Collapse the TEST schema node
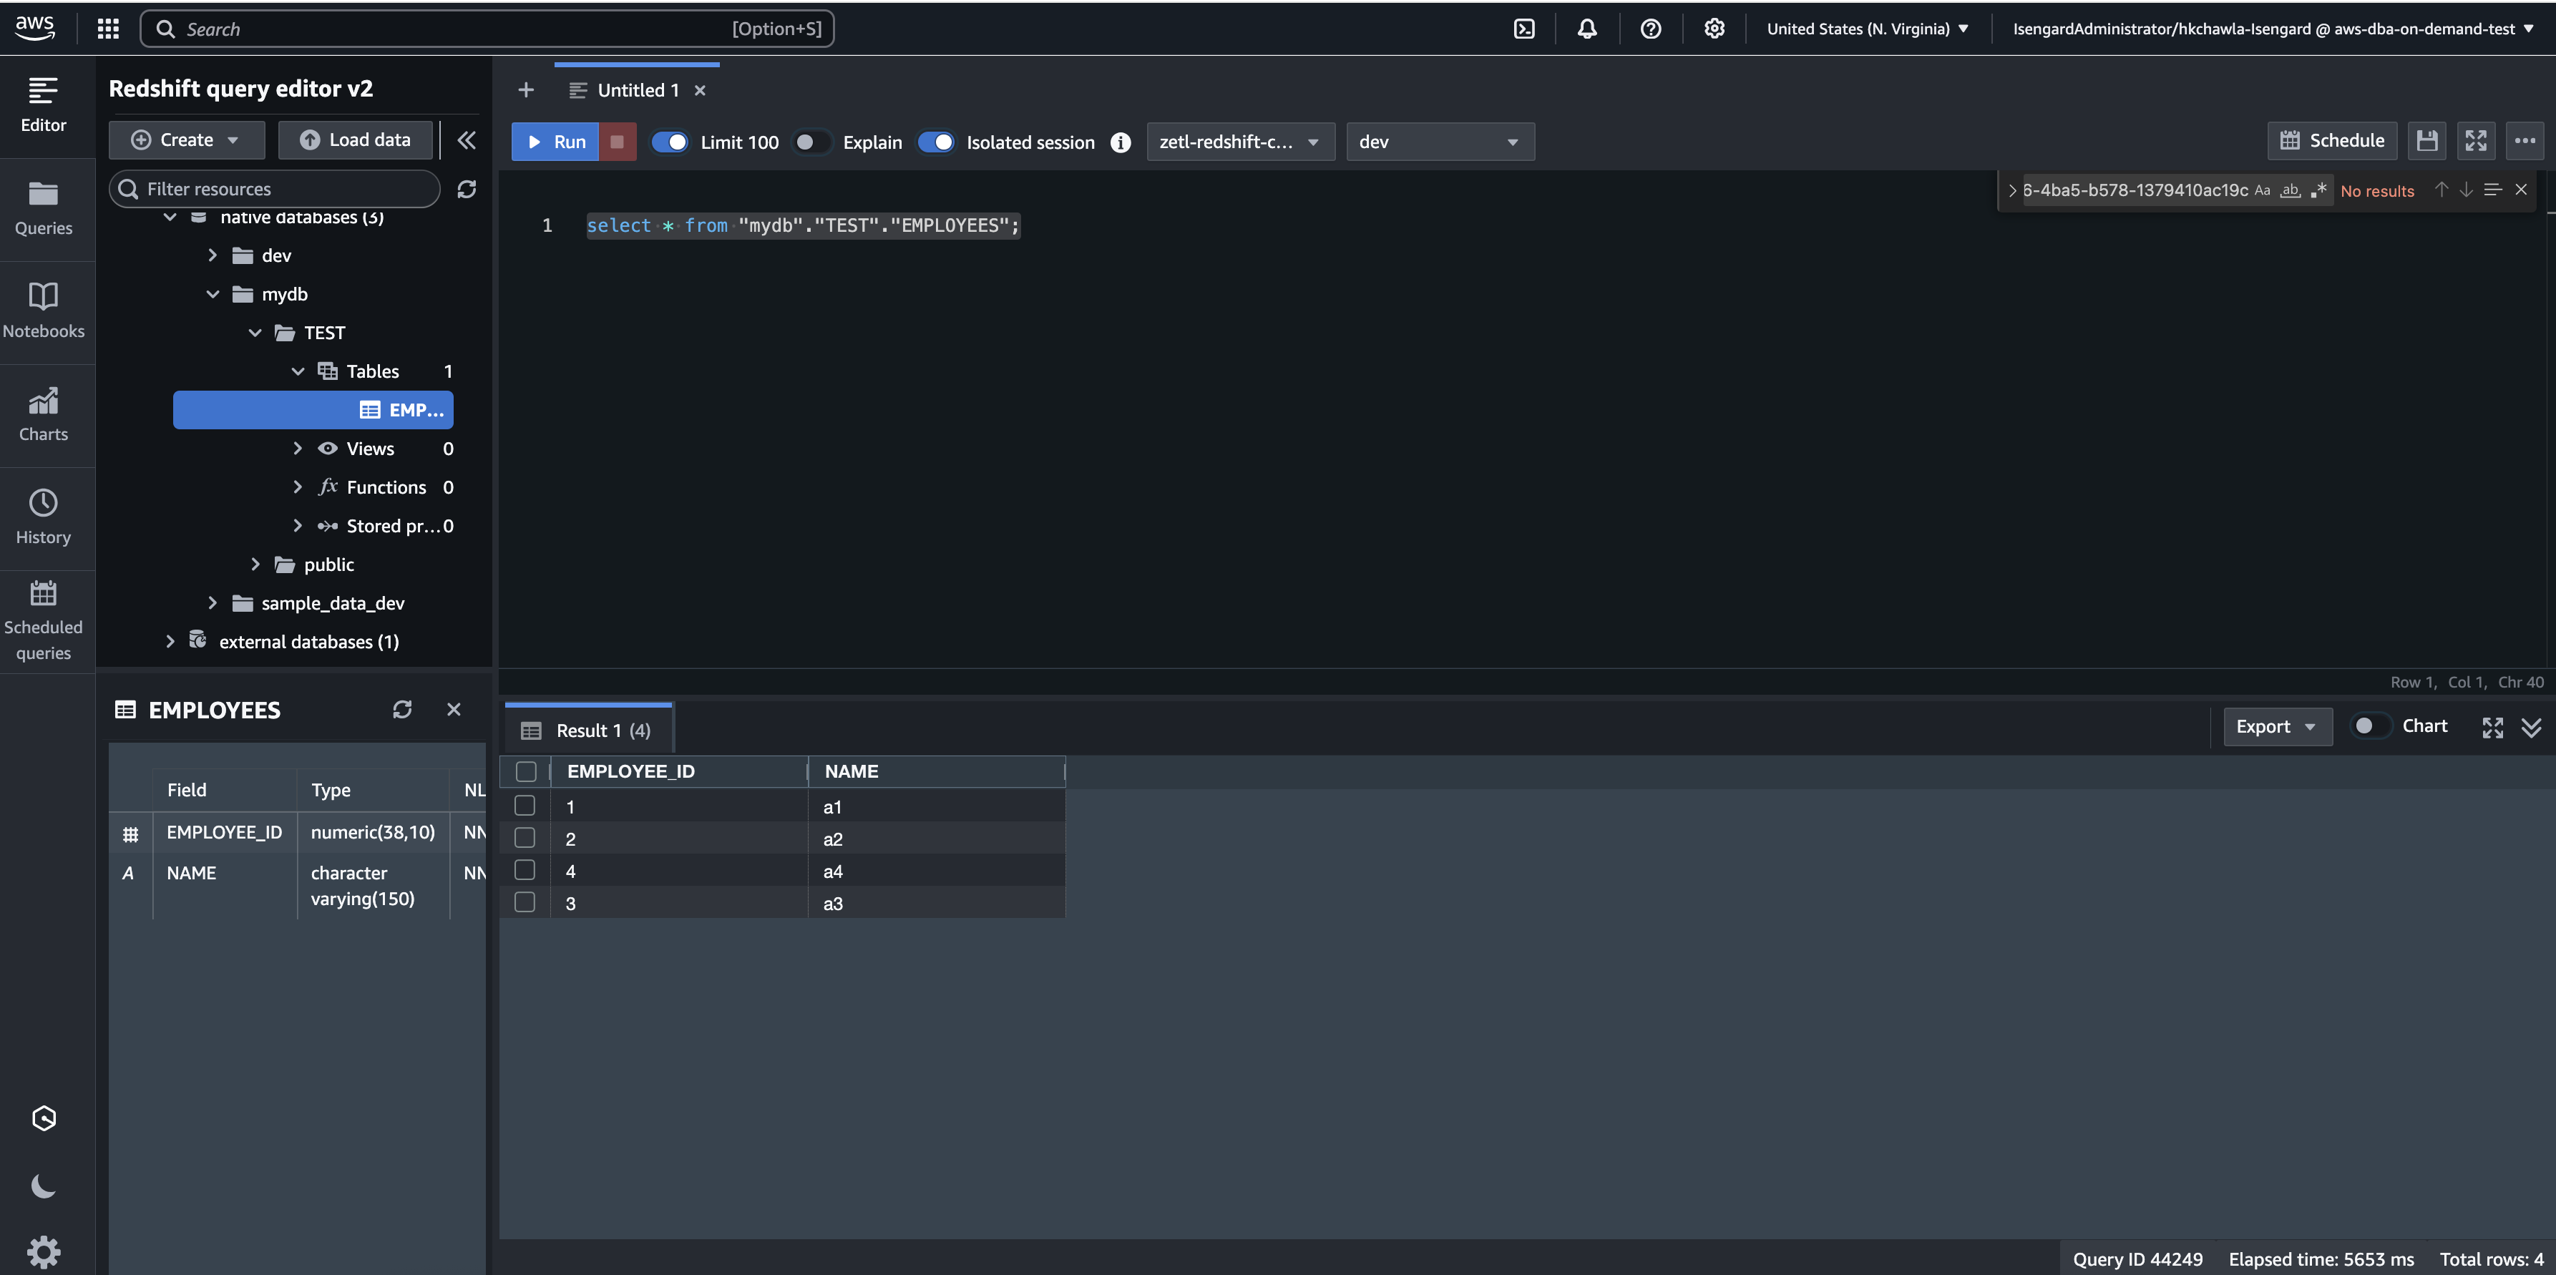This screenshot has height=1275, width=2556. (255, 333)
